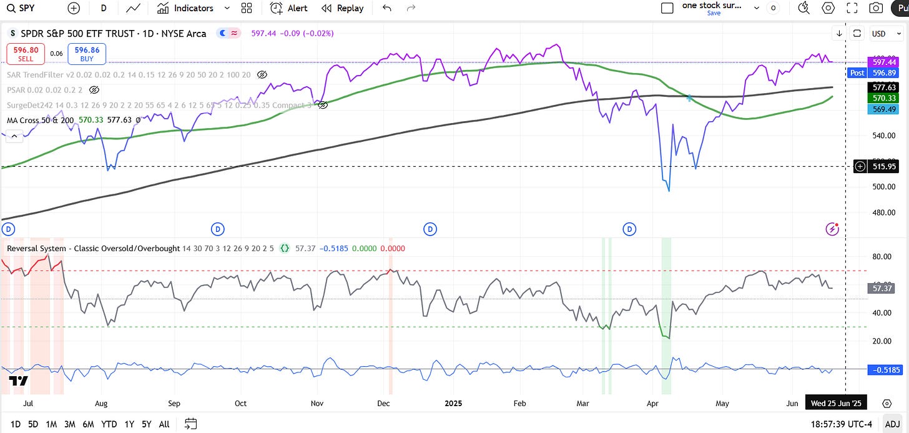Click the dividend D marker near July
The image size is (909, 433).
point(9,229)
